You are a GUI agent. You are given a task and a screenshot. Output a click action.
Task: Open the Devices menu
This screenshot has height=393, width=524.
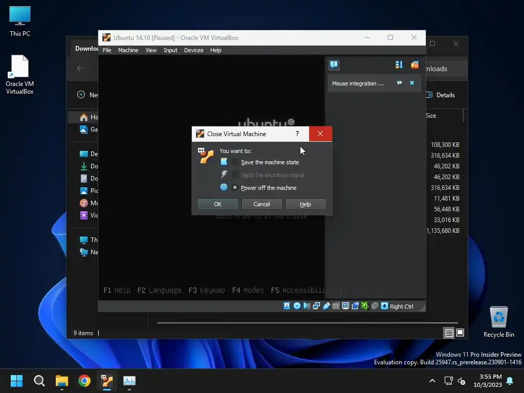tap(193, 50)
